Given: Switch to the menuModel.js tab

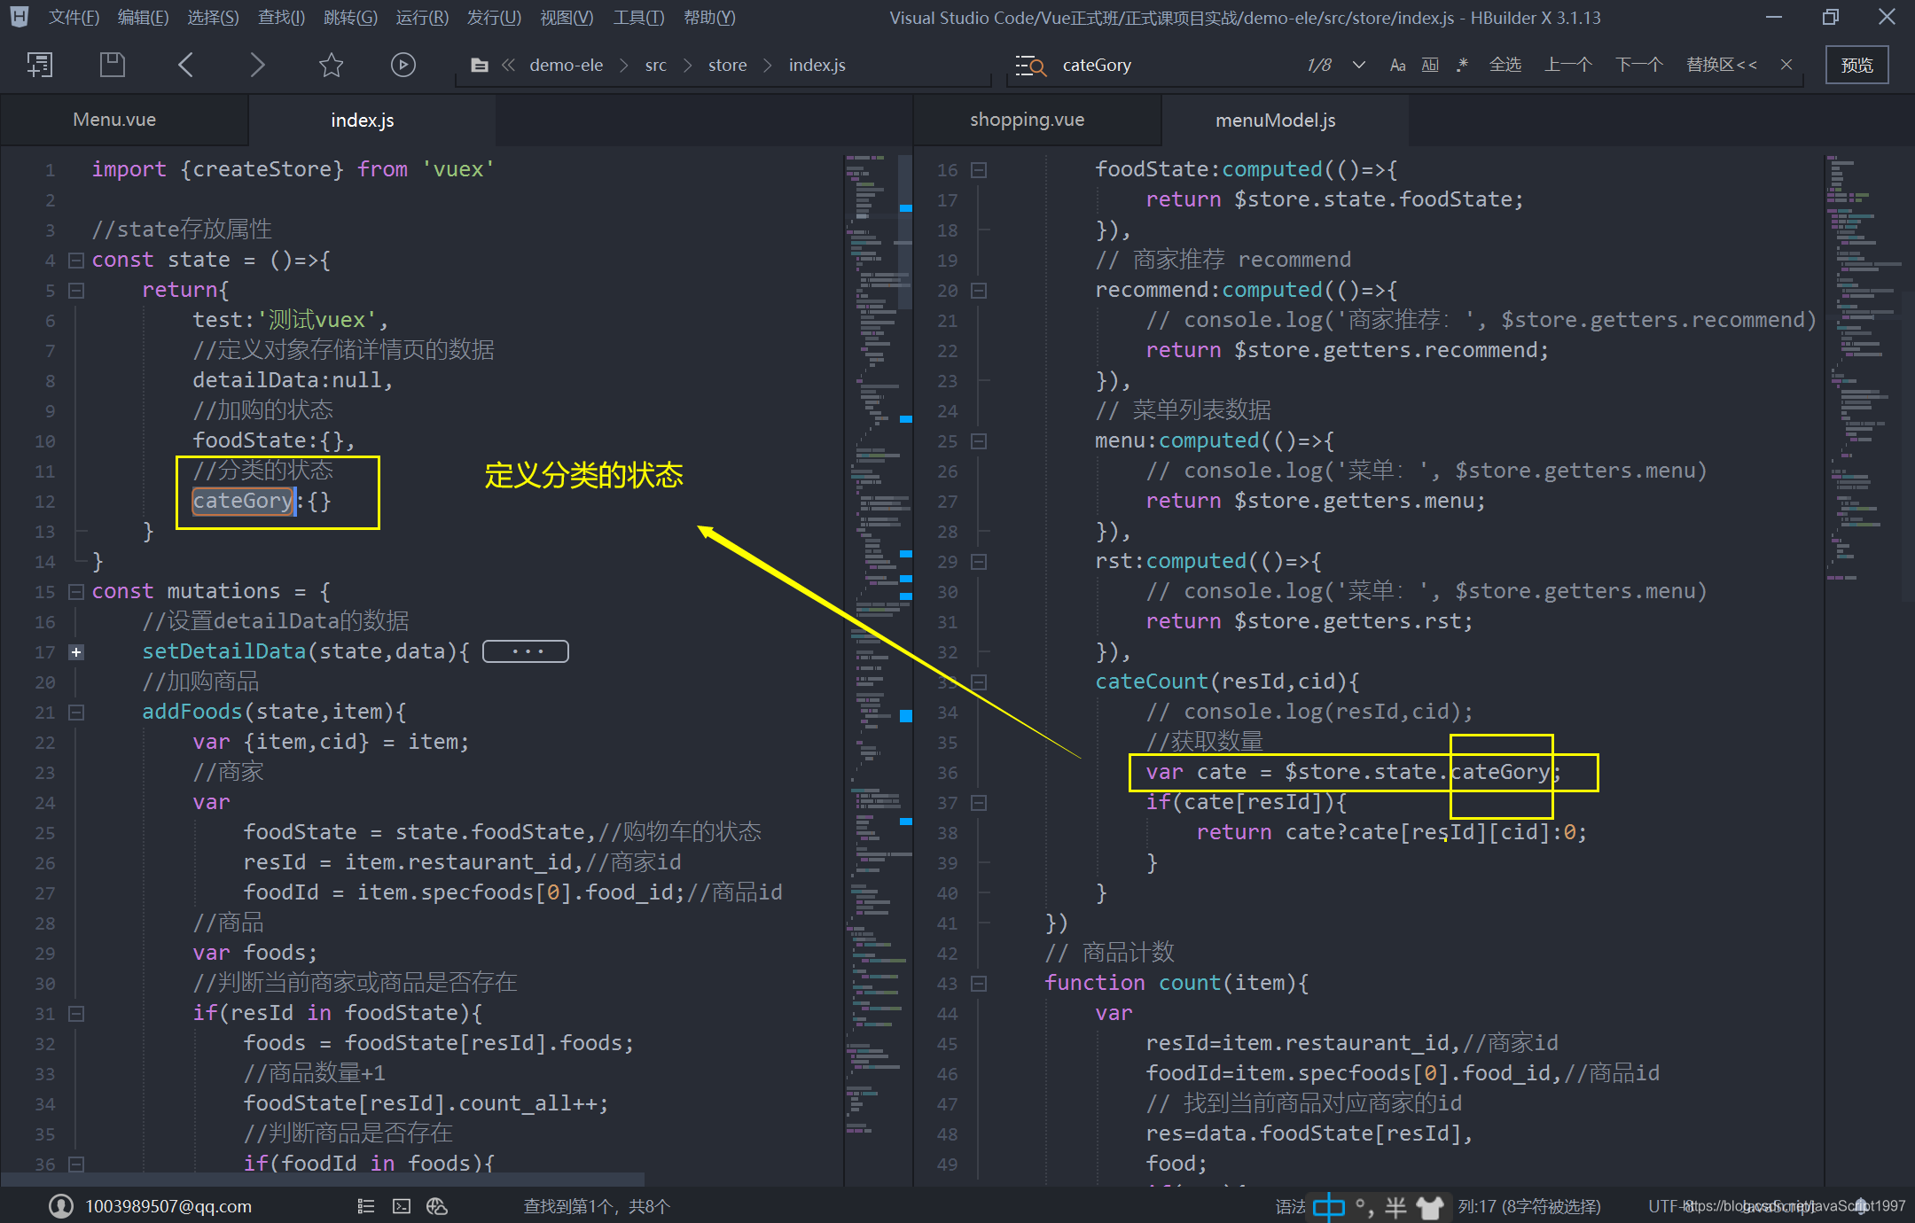Looking at the screenshot, I should click(1275, 120).
